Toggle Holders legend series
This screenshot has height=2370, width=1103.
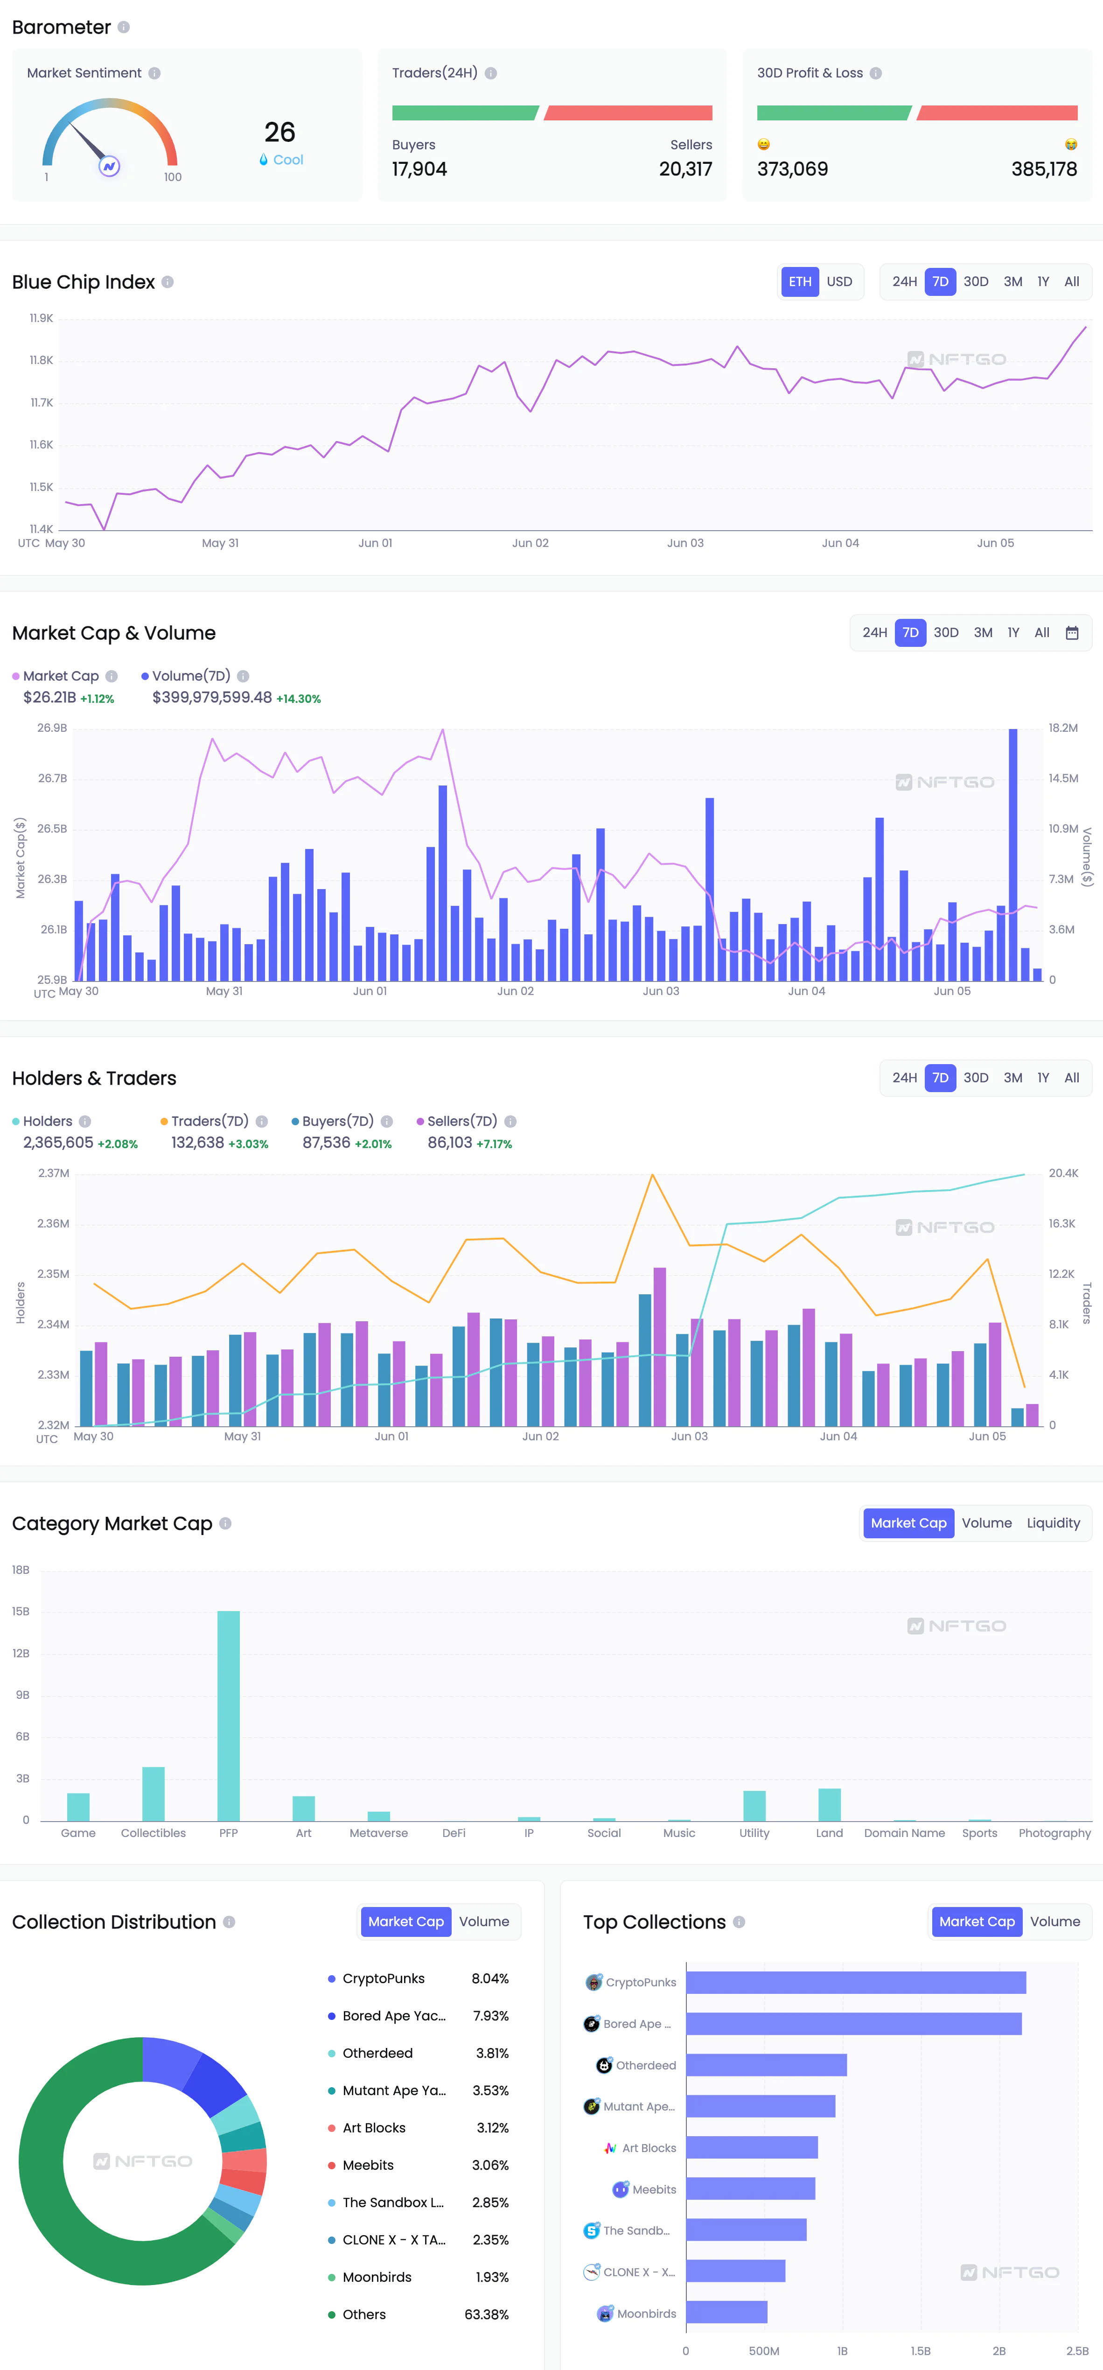pos(42,1122)
